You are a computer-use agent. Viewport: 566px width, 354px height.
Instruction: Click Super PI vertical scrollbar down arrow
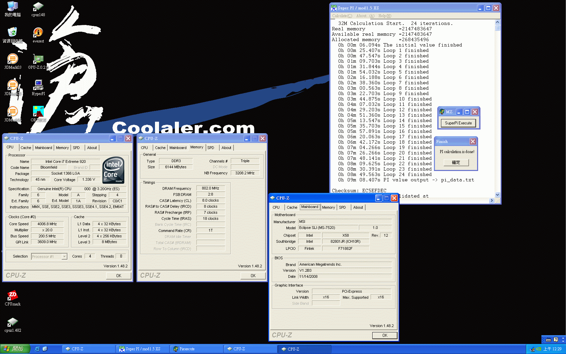coord(497,195)
